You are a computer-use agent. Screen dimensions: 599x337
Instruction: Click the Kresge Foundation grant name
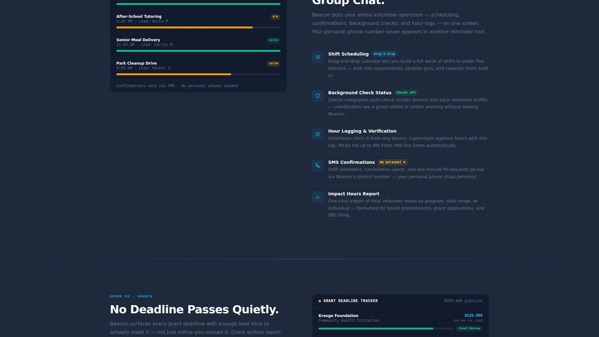(338, 316)
